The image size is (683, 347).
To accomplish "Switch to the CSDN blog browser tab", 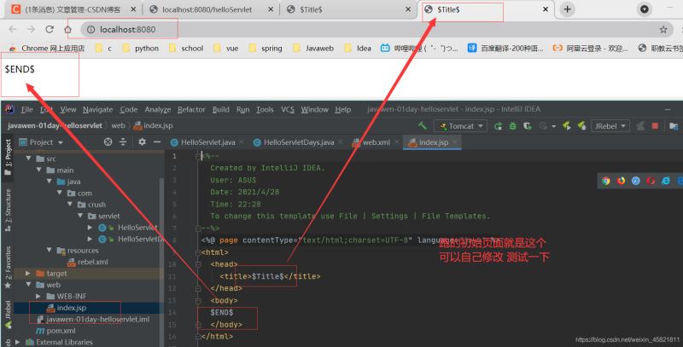I will [x=73, y=9].
